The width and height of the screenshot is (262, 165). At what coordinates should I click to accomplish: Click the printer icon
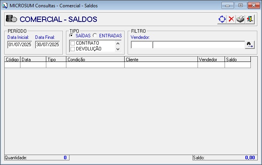click(x=241, y=19)
